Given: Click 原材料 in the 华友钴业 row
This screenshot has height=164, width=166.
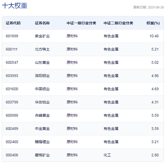Looking at the screenshot, I should 72,102.
